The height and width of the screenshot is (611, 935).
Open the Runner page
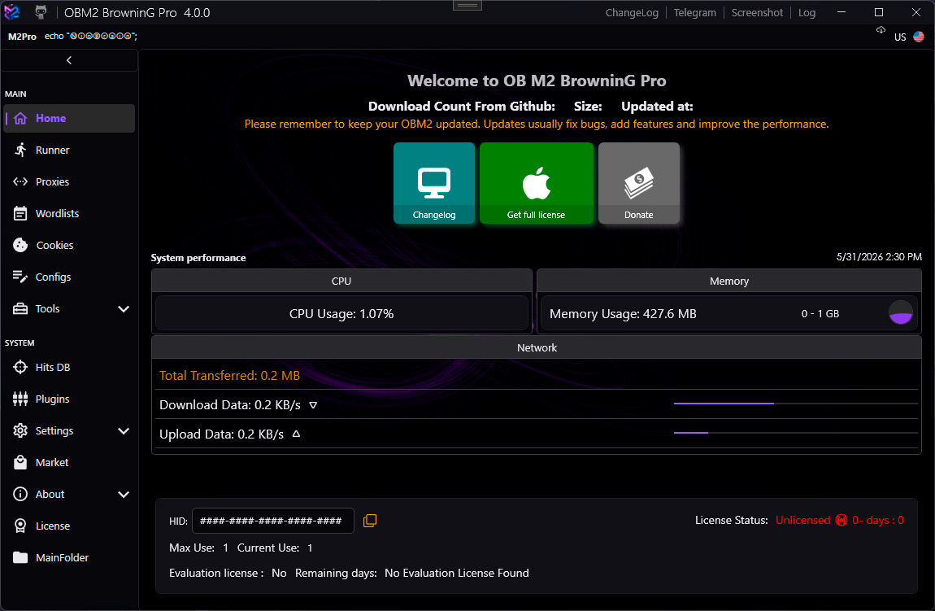point(69,150)
